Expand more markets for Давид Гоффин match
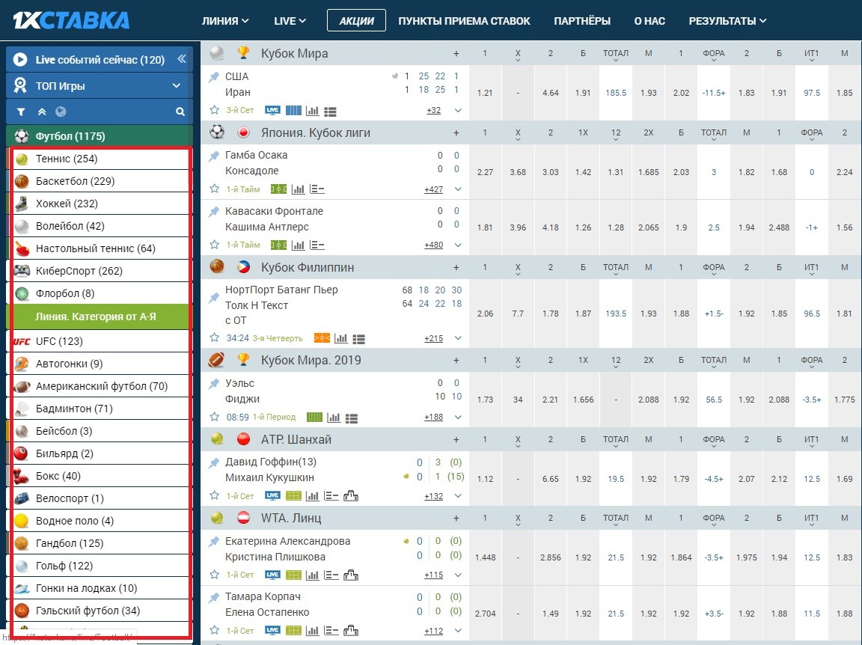The height and width of the screenshot is (645, 862). point(458,496)
